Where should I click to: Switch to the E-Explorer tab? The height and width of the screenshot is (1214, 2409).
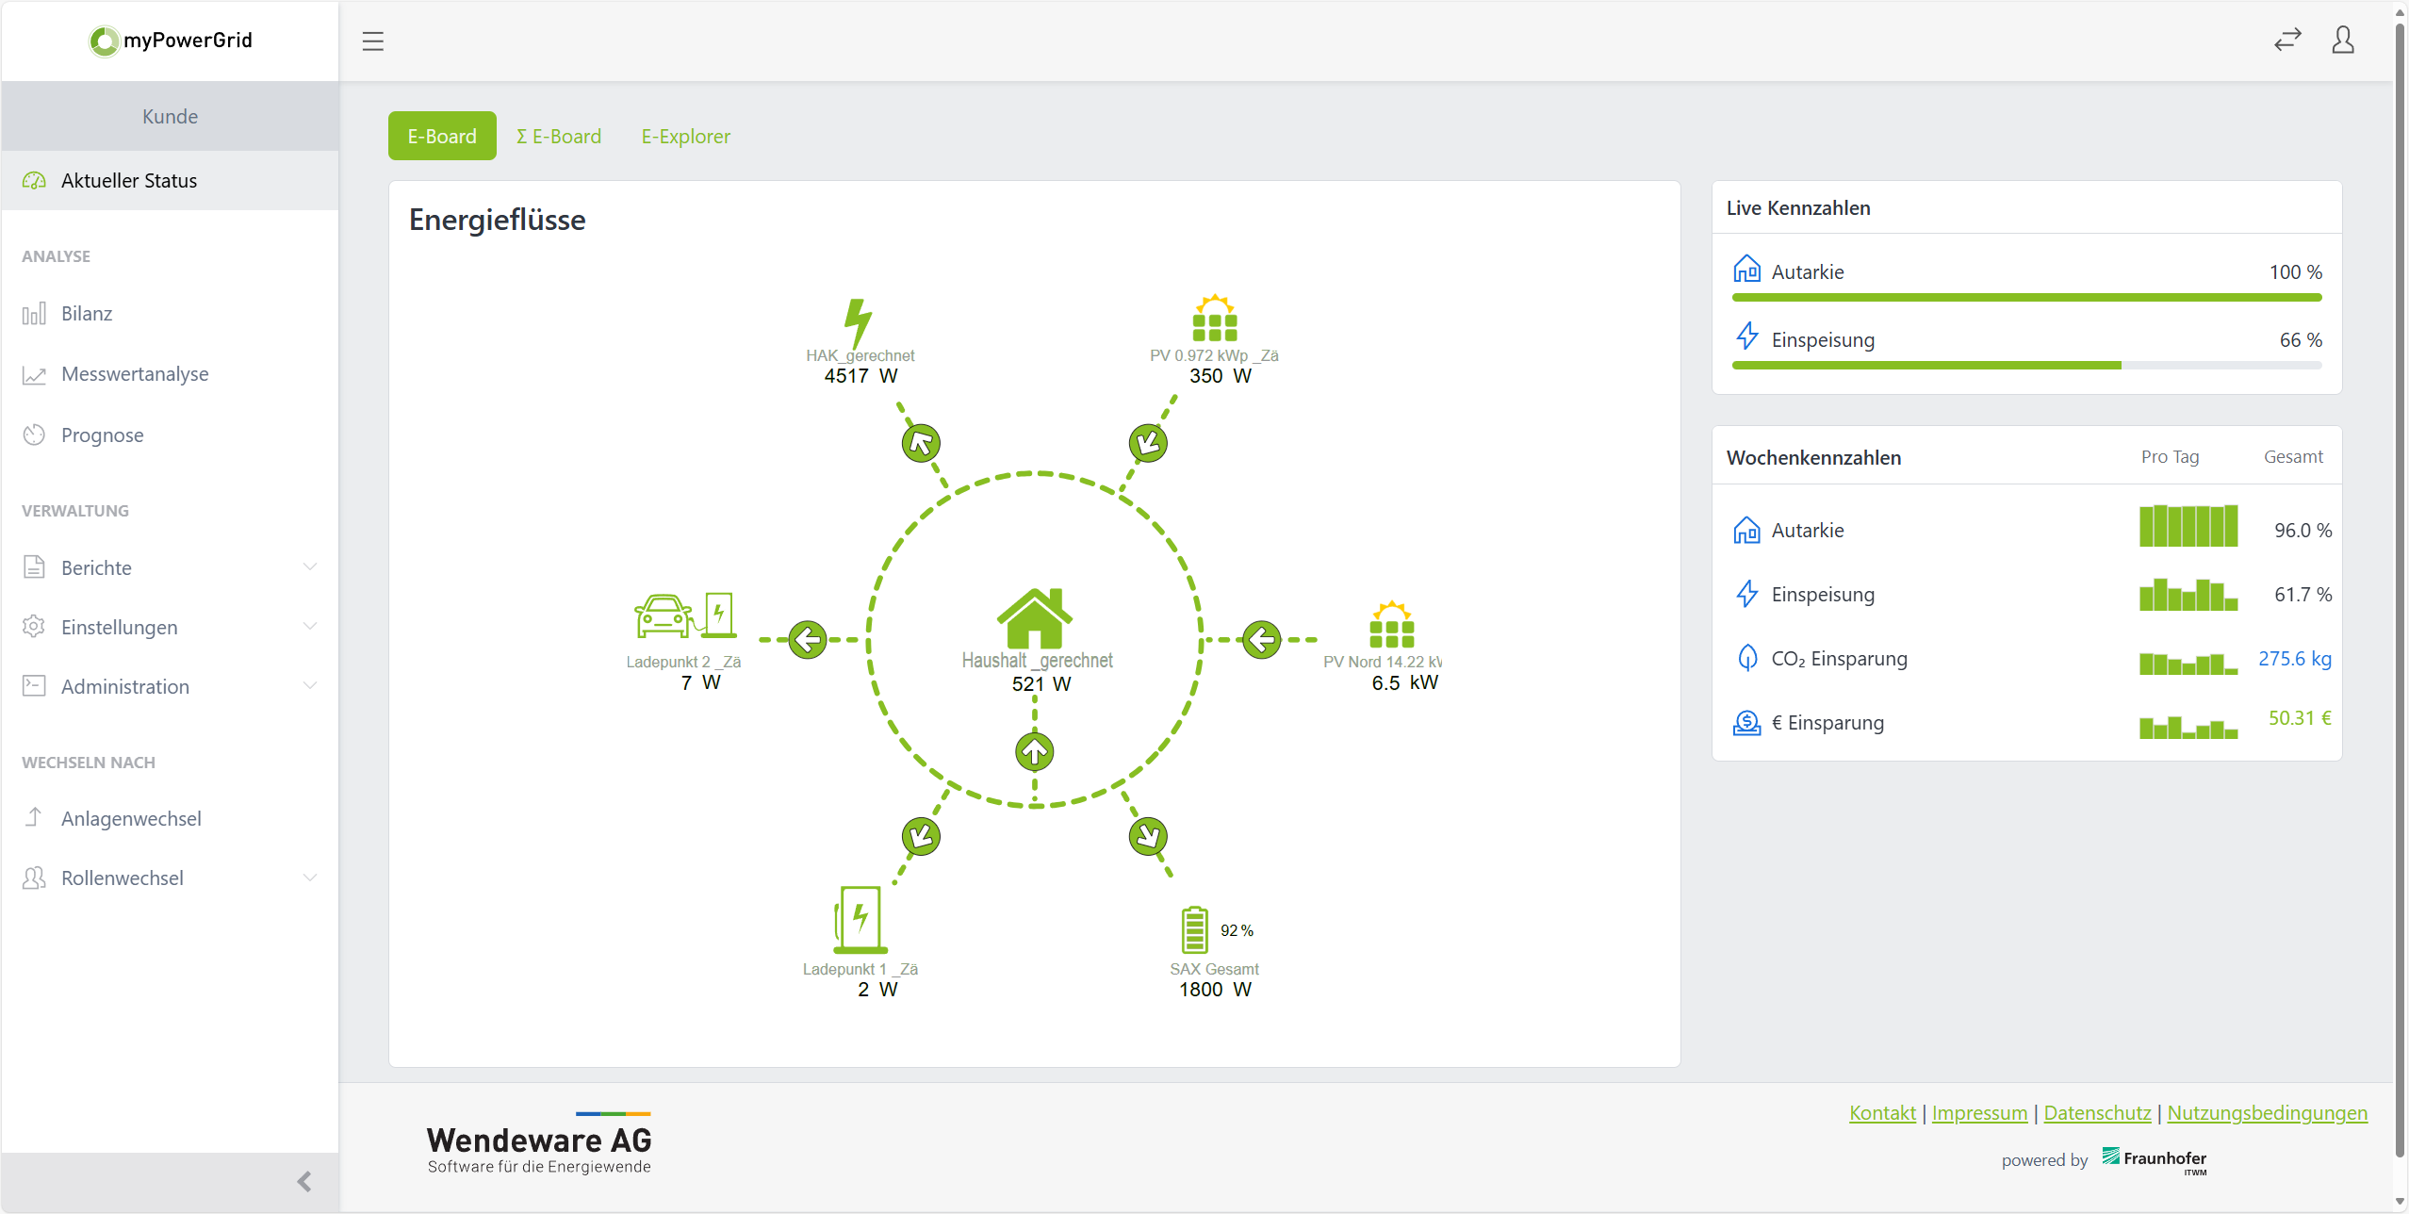pyautogui.click(x=685, y=137)
